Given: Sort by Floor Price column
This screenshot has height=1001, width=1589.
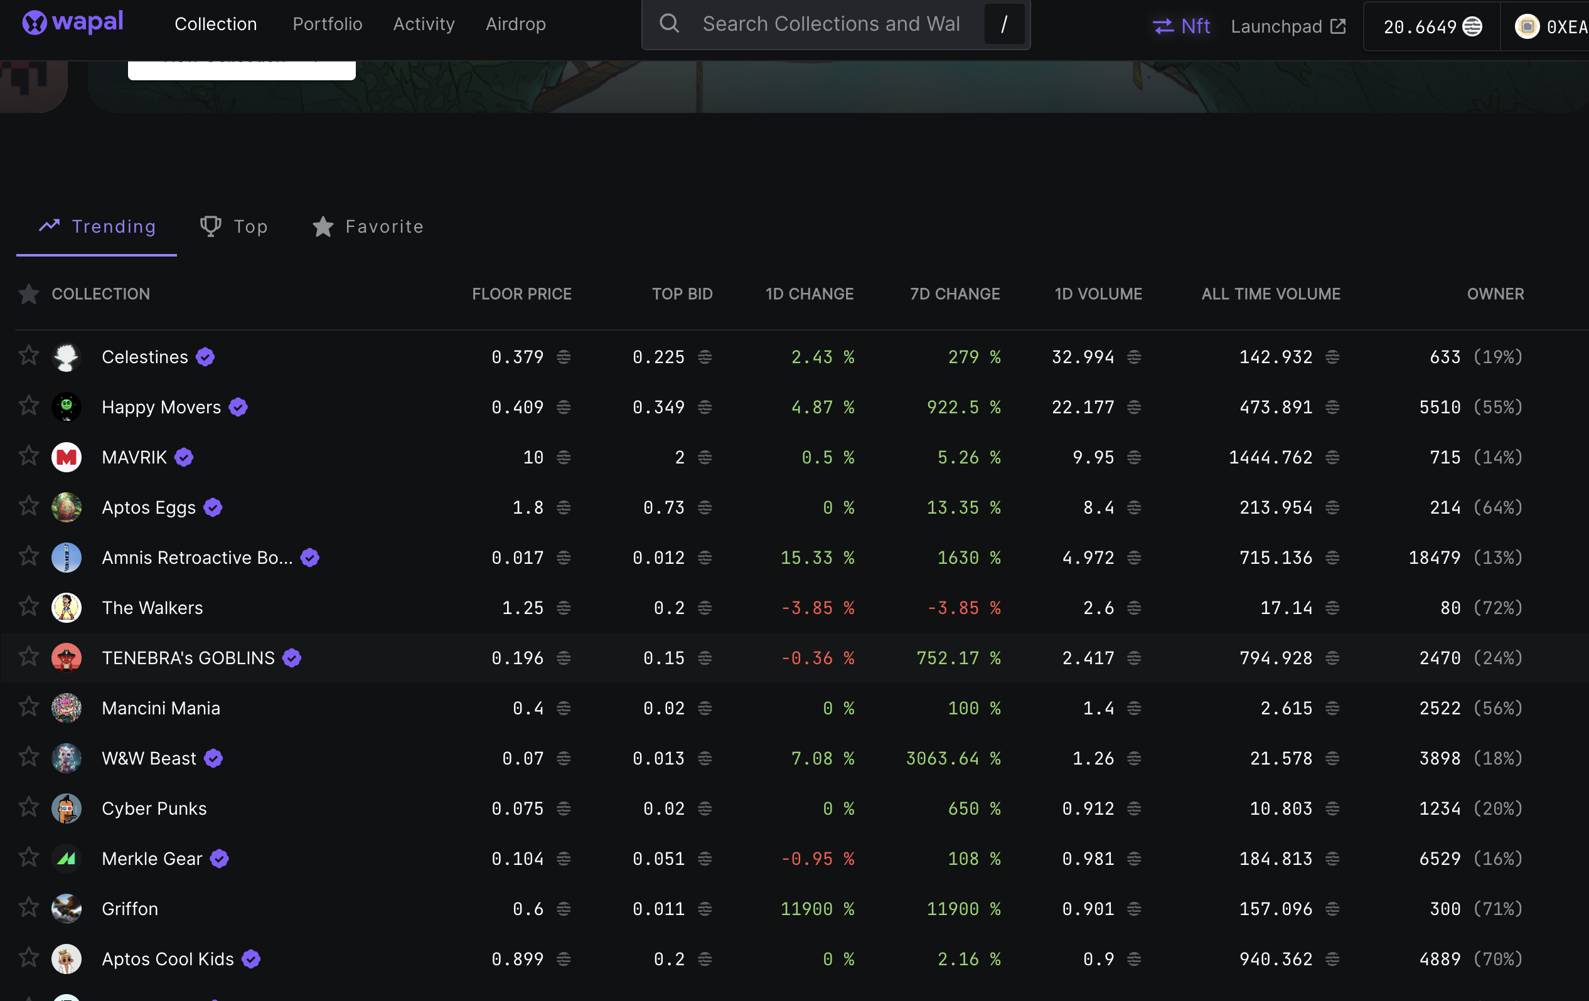Looking at the screenshot, I should 522,294.
